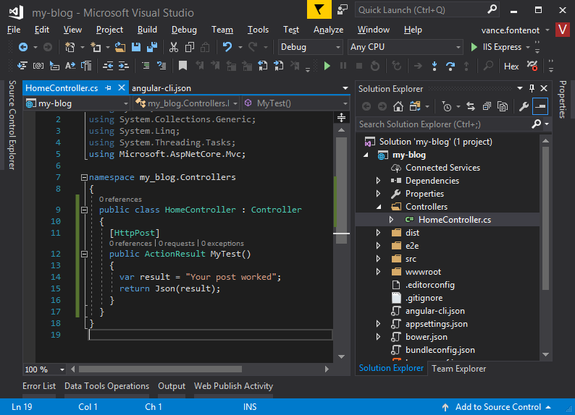This screenshot has width=575, height=415.
Task: Click the green Start IIS Express arrow
Action: 474,47
